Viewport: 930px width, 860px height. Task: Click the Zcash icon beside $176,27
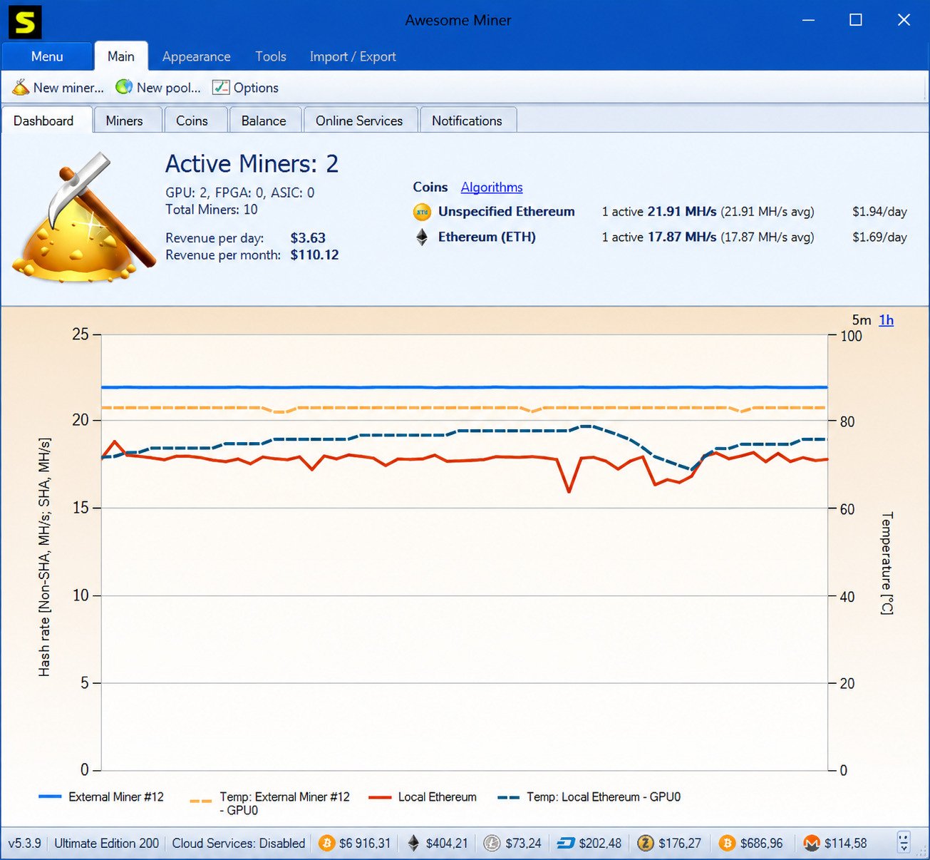645,843
